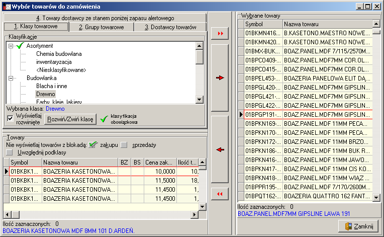Select selected-goods row 01BPGL422-...

306,106
